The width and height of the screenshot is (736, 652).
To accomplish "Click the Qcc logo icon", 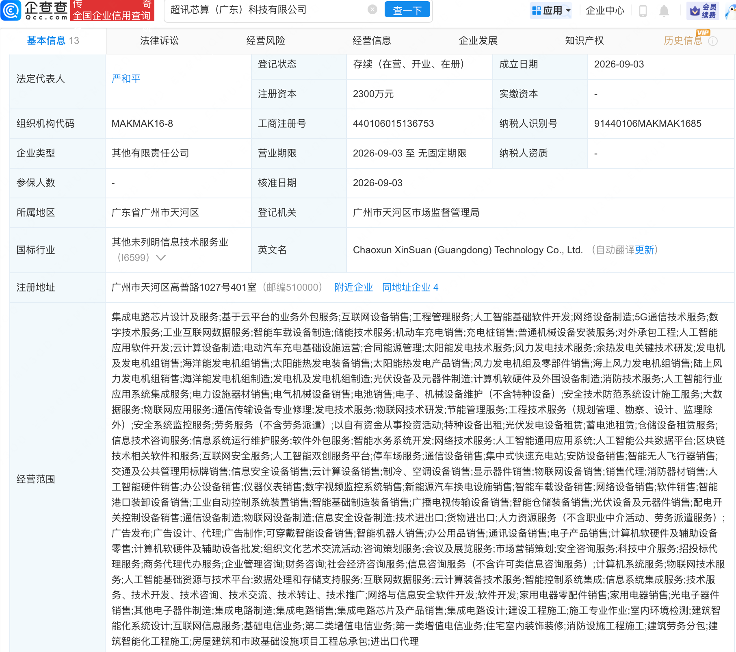I will coord(11,10).
